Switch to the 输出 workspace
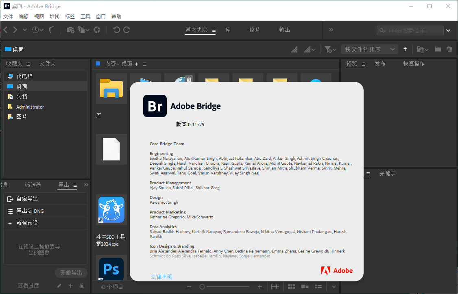Screen dimensions: 458x294 pos(284,30)
